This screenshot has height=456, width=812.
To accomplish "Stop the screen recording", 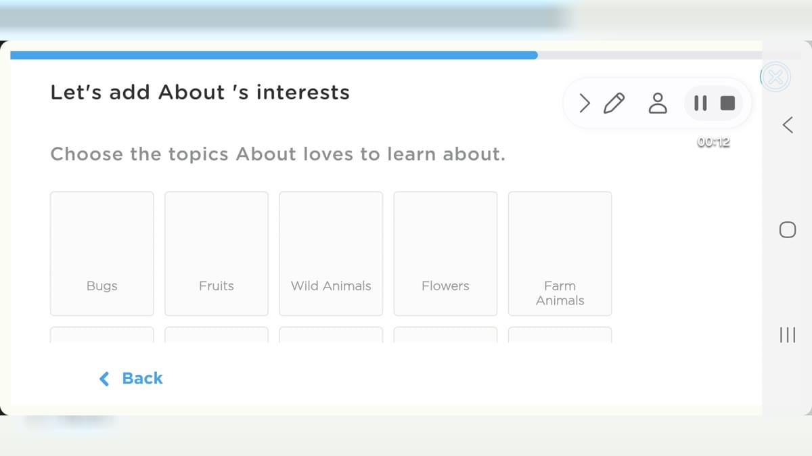I will [x=727, y=104].
